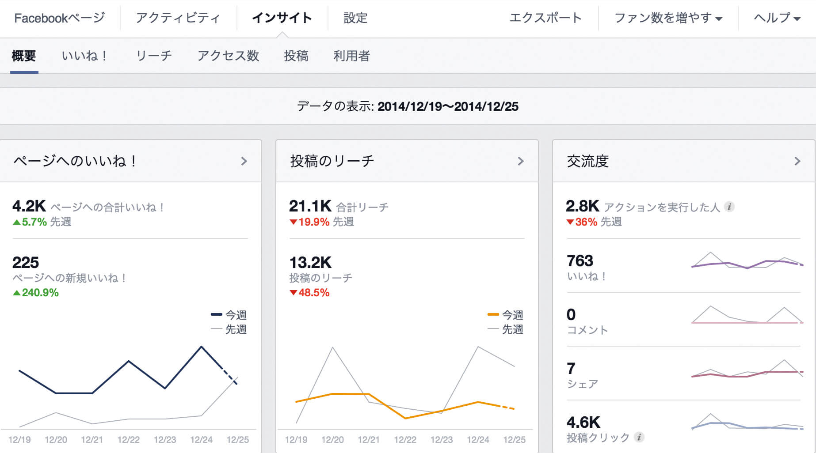816x453 pixels.
Task: Open ページへのいいね！ details chevron arrow
Action: 244,161
